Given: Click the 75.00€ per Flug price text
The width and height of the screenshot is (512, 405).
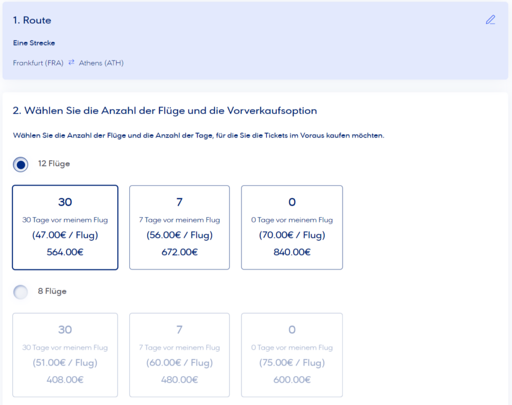Looking at the screenshot, I should click(292, 363).
